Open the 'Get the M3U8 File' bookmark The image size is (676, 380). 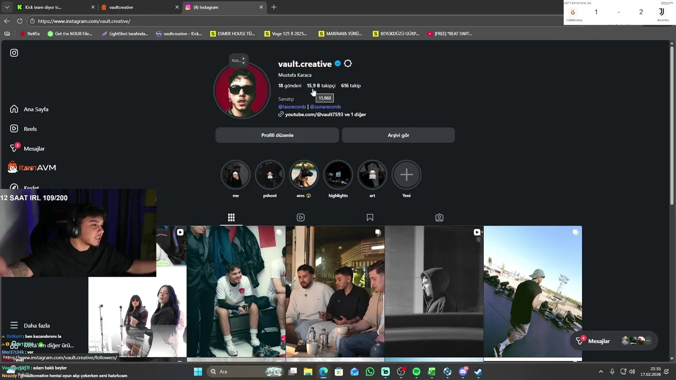pos(70,34)
